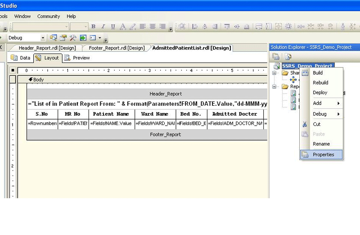Click the report select-all corner square
This screenshot has height=235, width=360.
coord(13,70)
